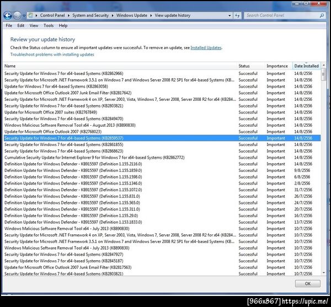The height and width of the screenshot is (307, 331).
Task: Select Security Update row KB2868623
Action: pyautogui.click(x=162, y=151)
